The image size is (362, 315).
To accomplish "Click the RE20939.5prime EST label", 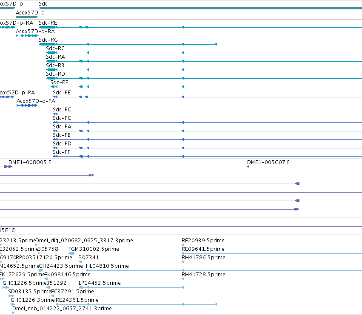I will (x=203, y=241).
